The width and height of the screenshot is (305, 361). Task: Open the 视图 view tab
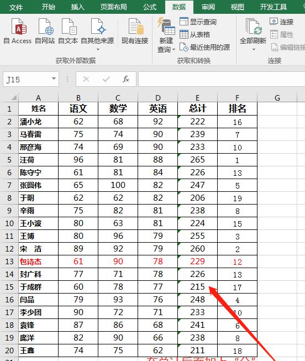pos(238,7)
